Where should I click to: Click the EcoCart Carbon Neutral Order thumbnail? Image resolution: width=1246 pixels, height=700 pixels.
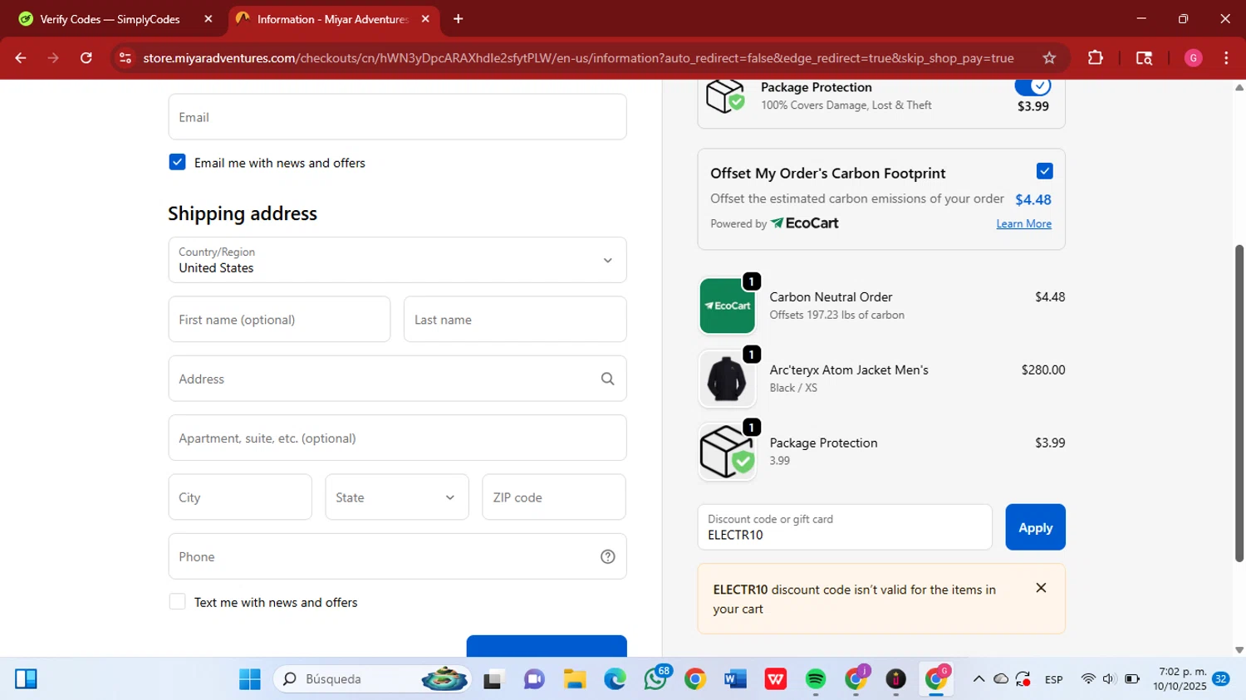(727, 306)
